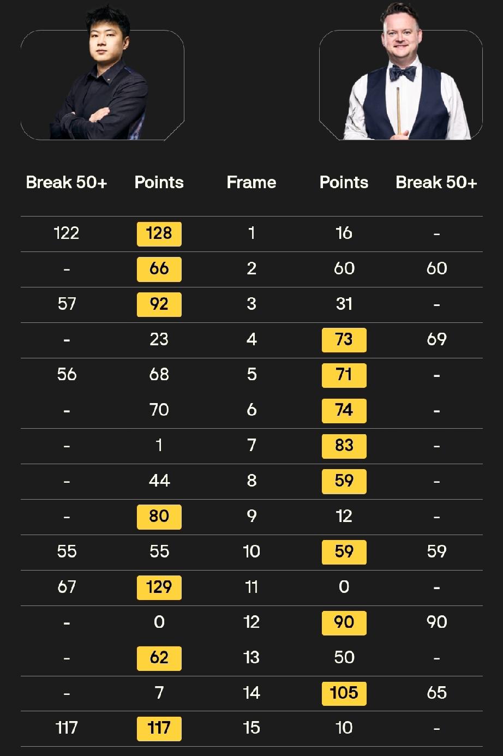503x756 pixels.
Task: Click the 122 break in frame 1
Action: (x=67, y=233)
